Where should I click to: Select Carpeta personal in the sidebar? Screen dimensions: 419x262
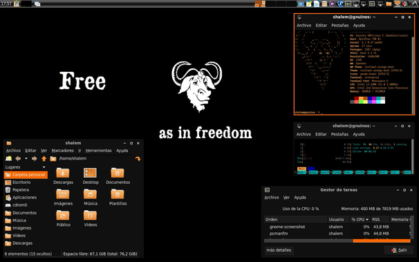point(26,175)
